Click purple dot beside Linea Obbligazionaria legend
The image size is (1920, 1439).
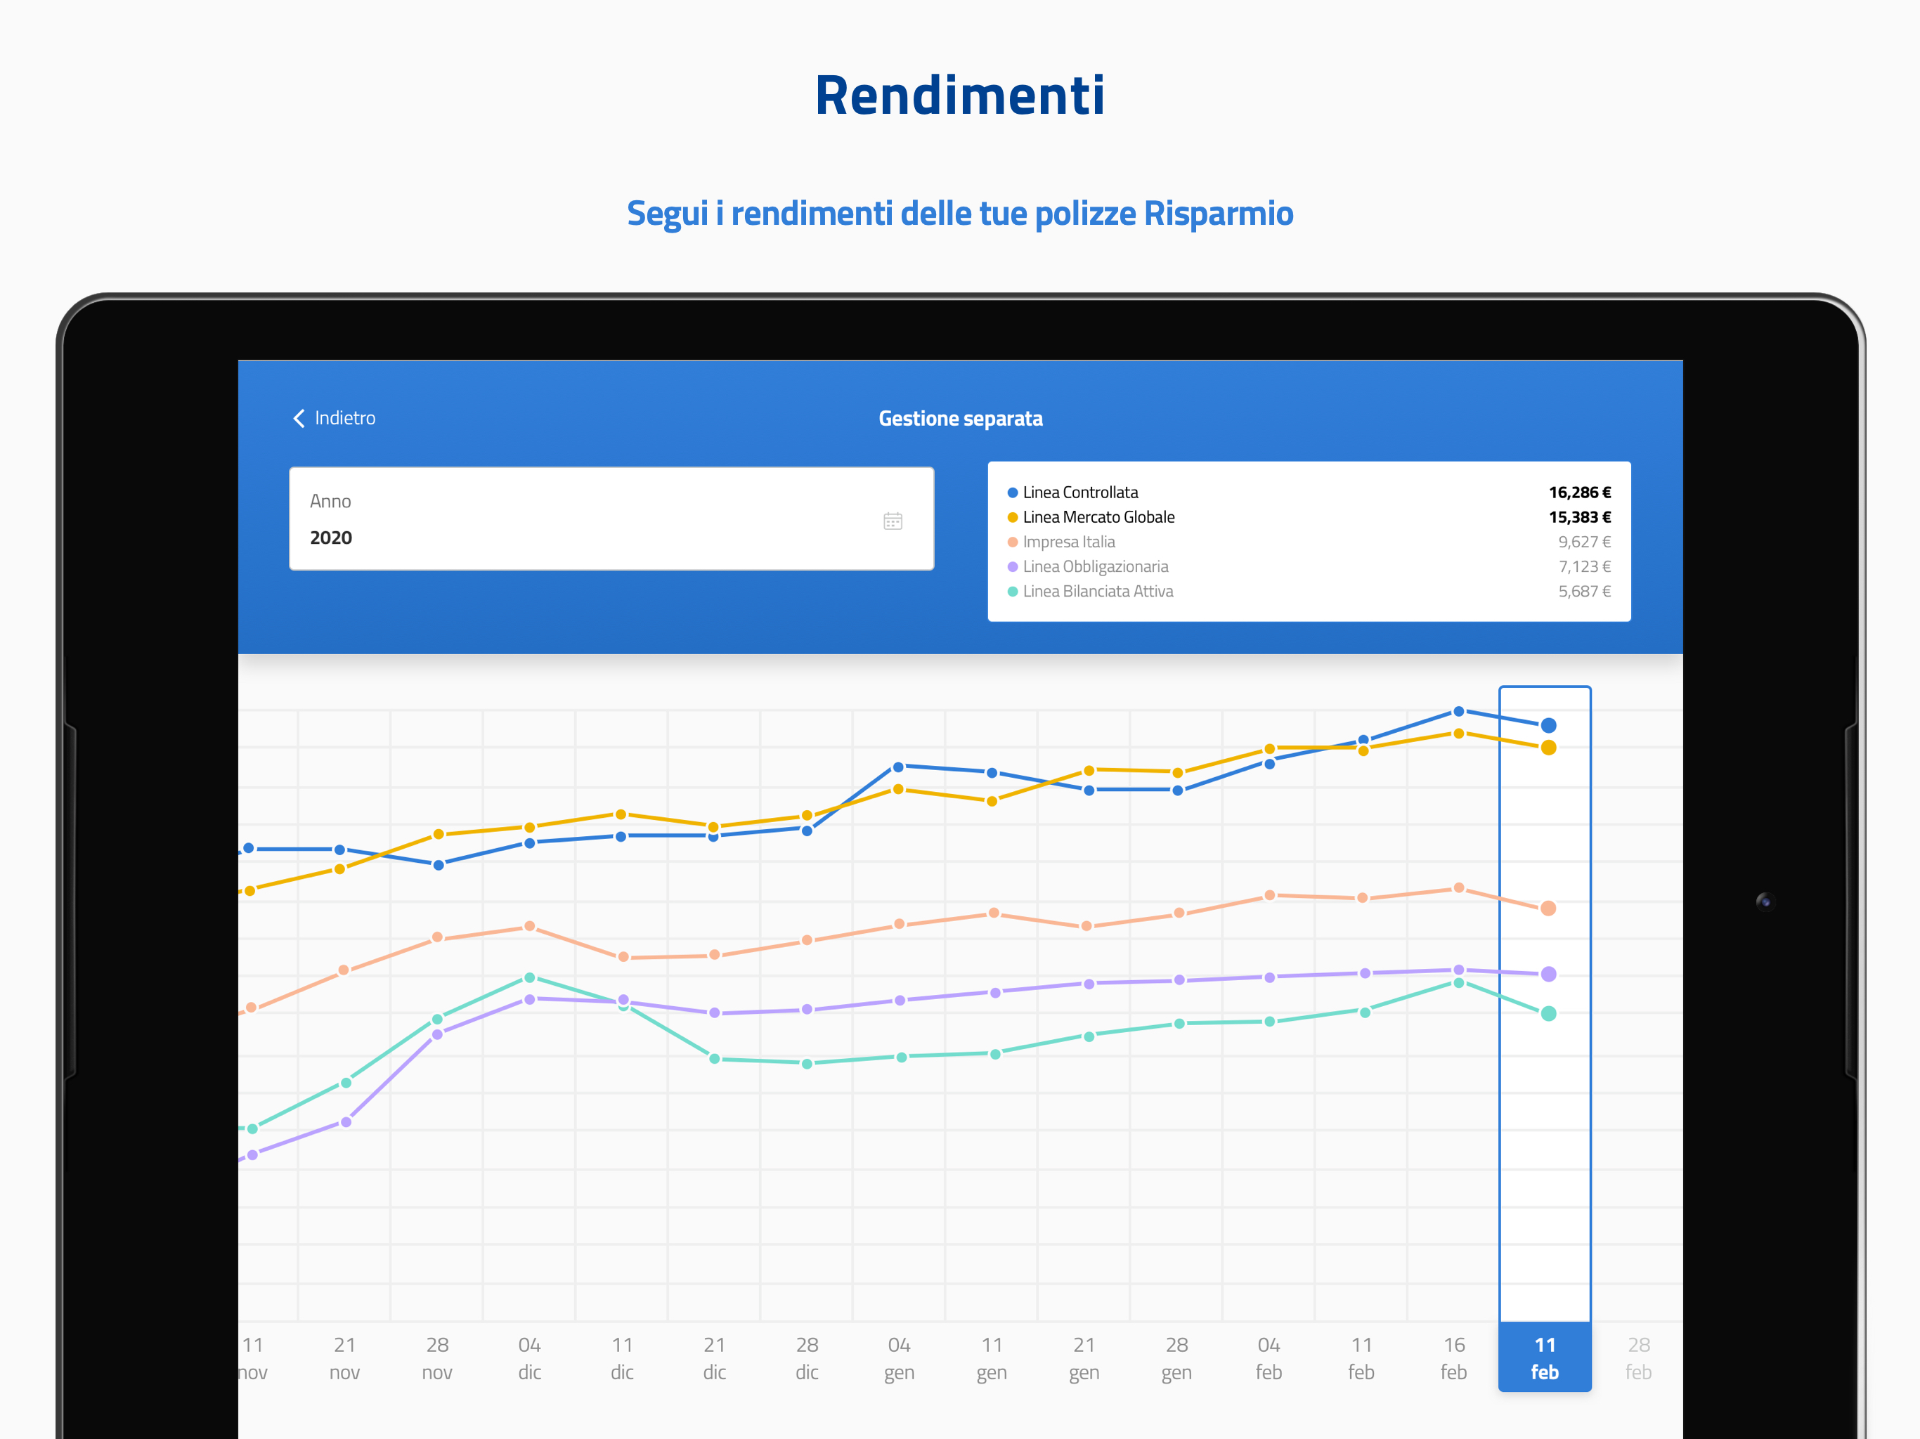pyautogui.click(x=1012, y=567)
